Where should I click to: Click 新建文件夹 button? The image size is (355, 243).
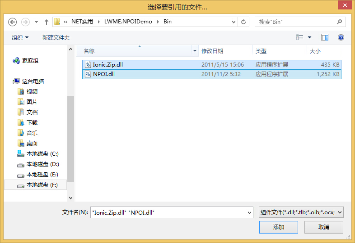tap(56, 37)
